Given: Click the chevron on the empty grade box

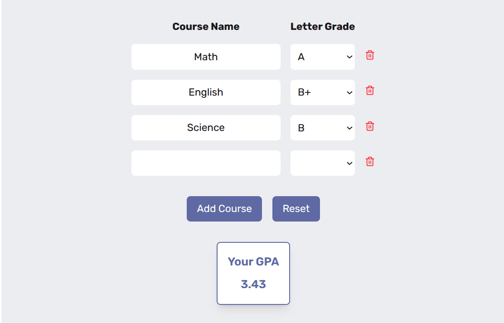Looking at the screenshot, I should 349,163.
